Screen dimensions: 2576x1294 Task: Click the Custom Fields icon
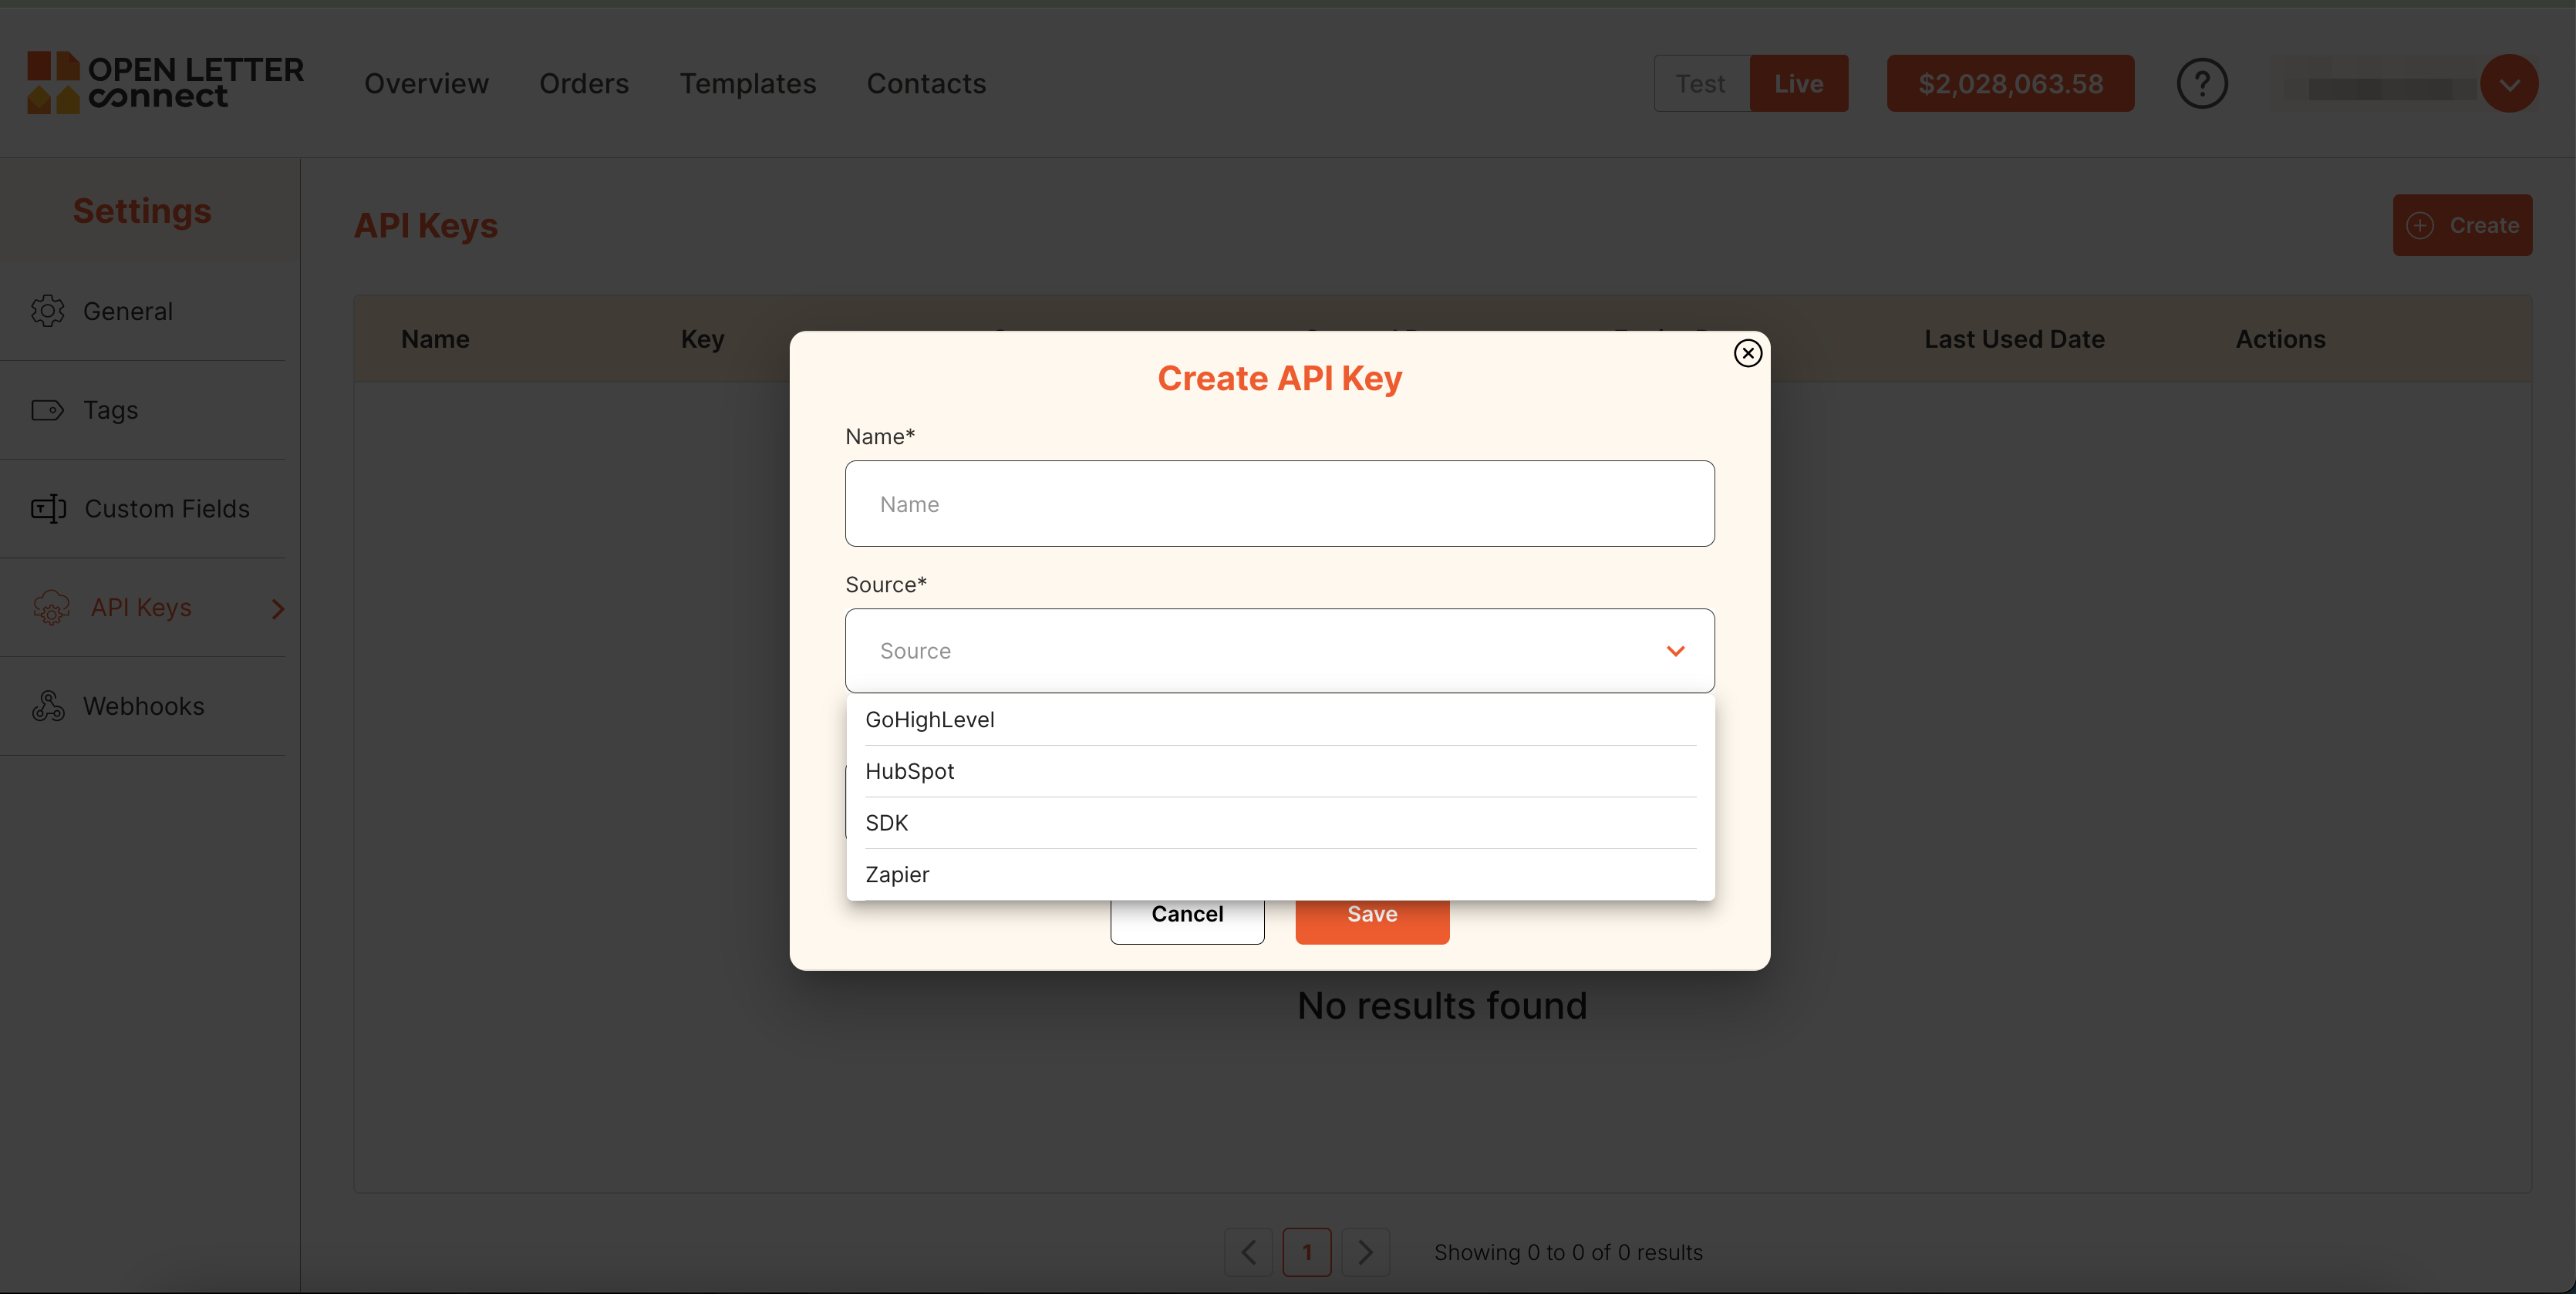(x=48, y=509)
